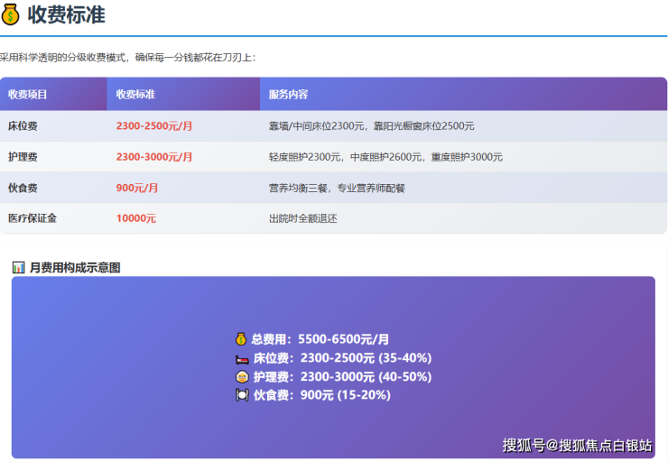Viewport: 668px width, 461px height.
Task: Click the 护理费 row label in the table
Action: pos(23,157)
